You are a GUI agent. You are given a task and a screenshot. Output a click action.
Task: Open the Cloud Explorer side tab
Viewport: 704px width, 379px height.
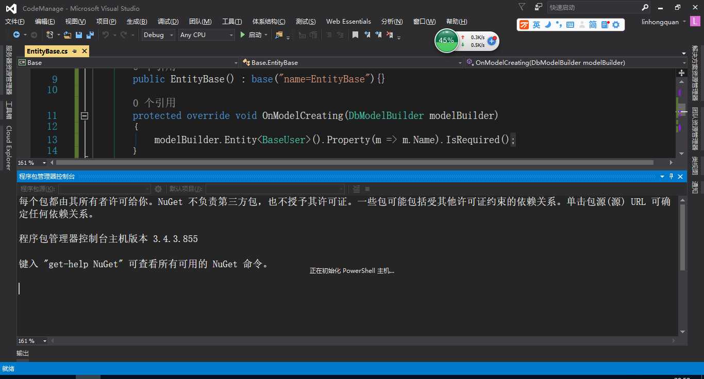click(8, 148)
